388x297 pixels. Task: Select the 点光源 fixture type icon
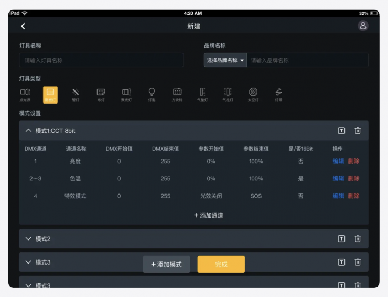[25, 94]
